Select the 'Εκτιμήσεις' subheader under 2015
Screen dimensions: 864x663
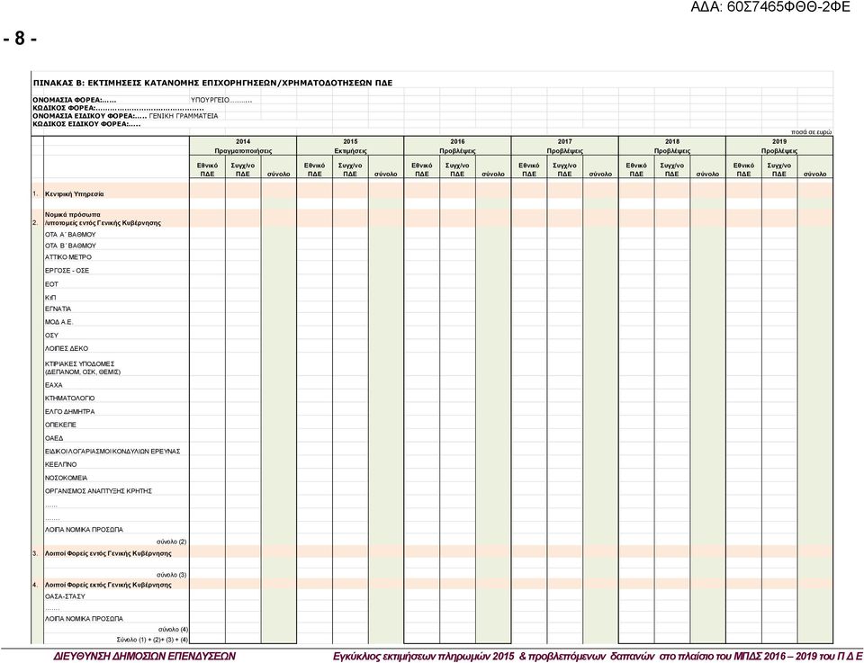pos(350,151)
